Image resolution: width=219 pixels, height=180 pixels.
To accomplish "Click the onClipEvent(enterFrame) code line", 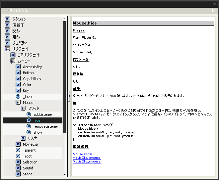I will tap(93, 125).
